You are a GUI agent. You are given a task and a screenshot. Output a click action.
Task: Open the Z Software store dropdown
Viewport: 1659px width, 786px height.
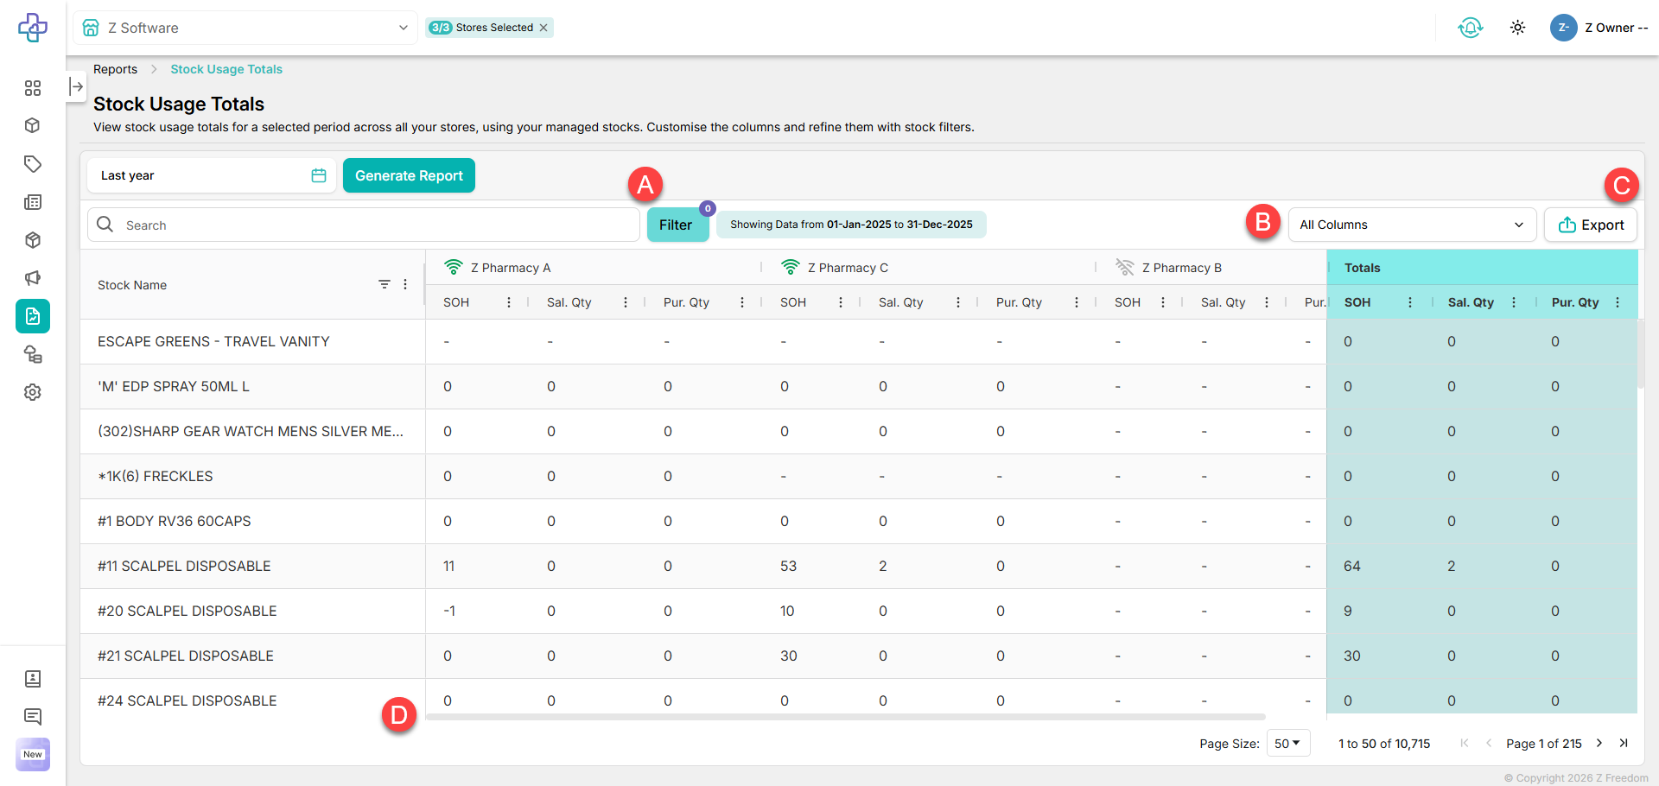[245, 28]
